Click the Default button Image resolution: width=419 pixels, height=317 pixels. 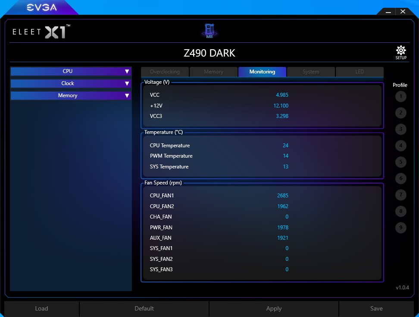pos(144,309)
